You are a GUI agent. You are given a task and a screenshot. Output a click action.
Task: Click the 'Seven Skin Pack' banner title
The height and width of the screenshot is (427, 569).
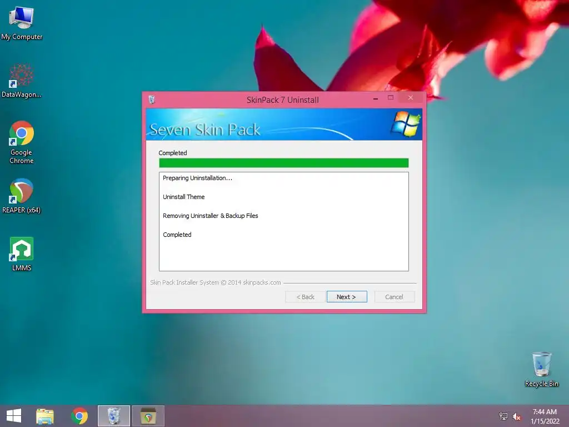(x=205, y=130)
